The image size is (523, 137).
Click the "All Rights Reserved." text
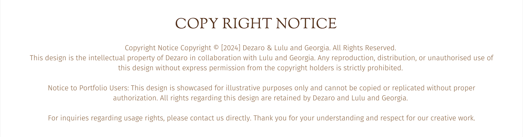pos(364,48)
